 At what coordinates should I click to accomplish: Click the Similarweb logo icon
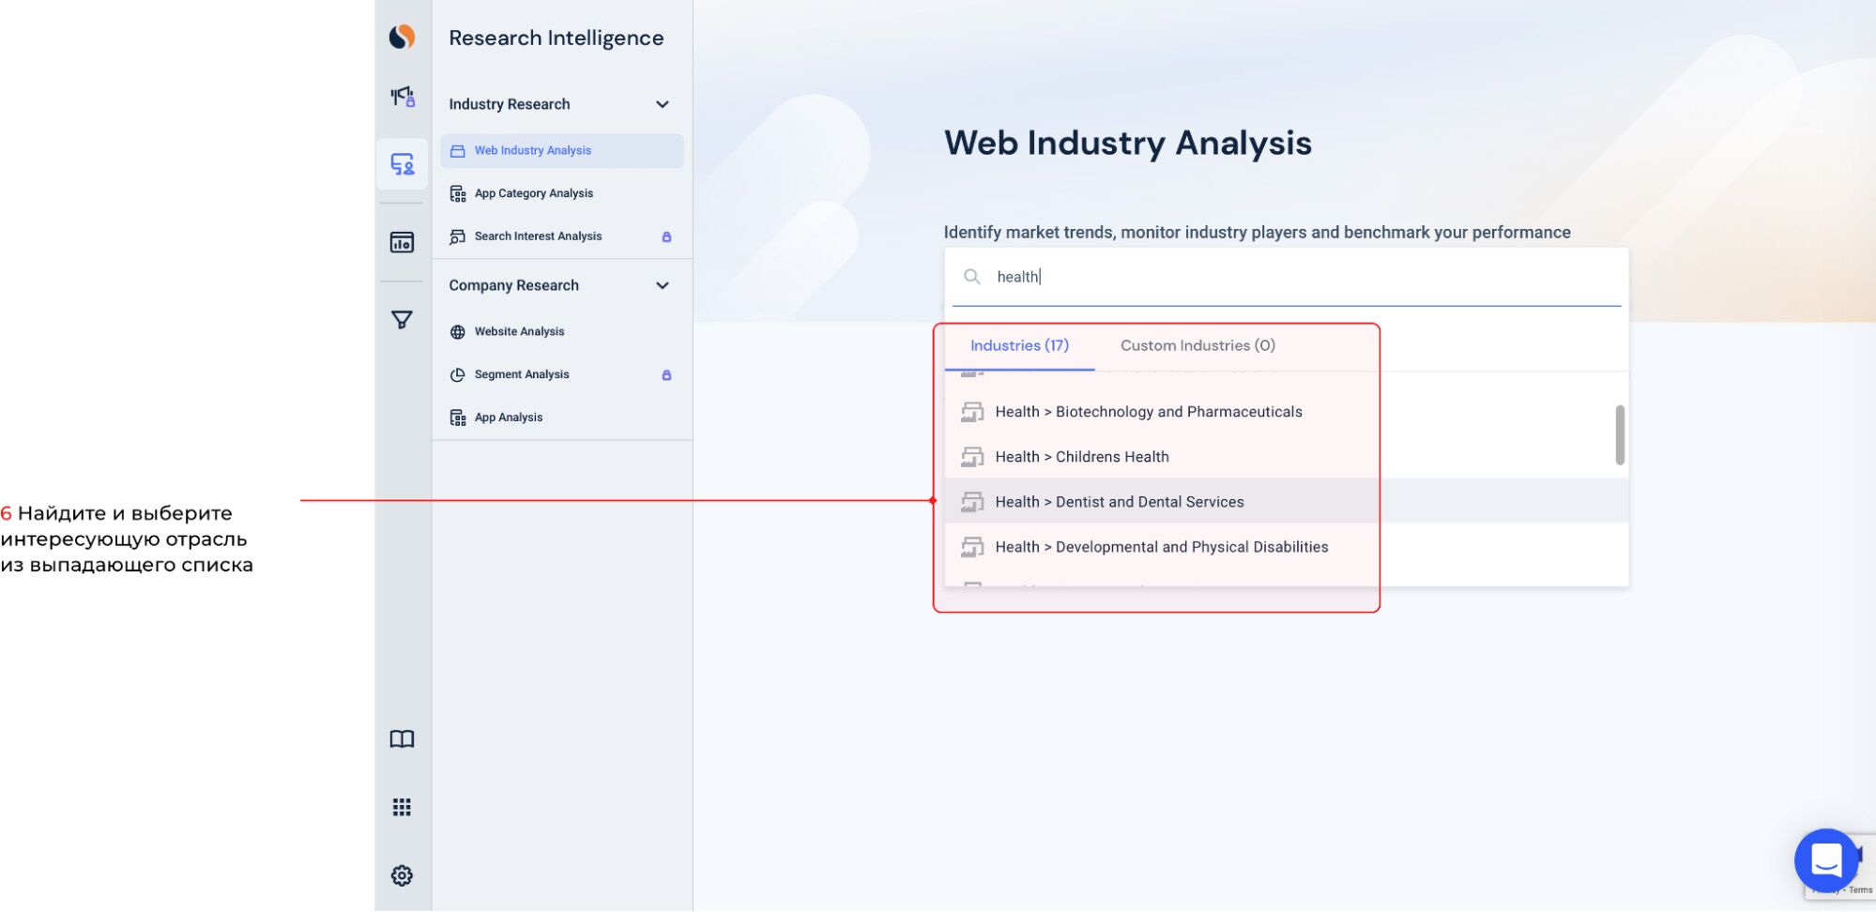(402, 37)
